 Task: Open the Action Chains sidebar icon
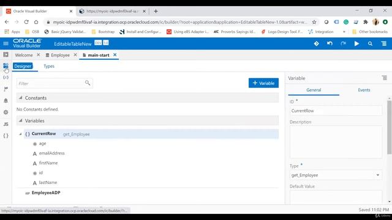(x=6, y=89)
